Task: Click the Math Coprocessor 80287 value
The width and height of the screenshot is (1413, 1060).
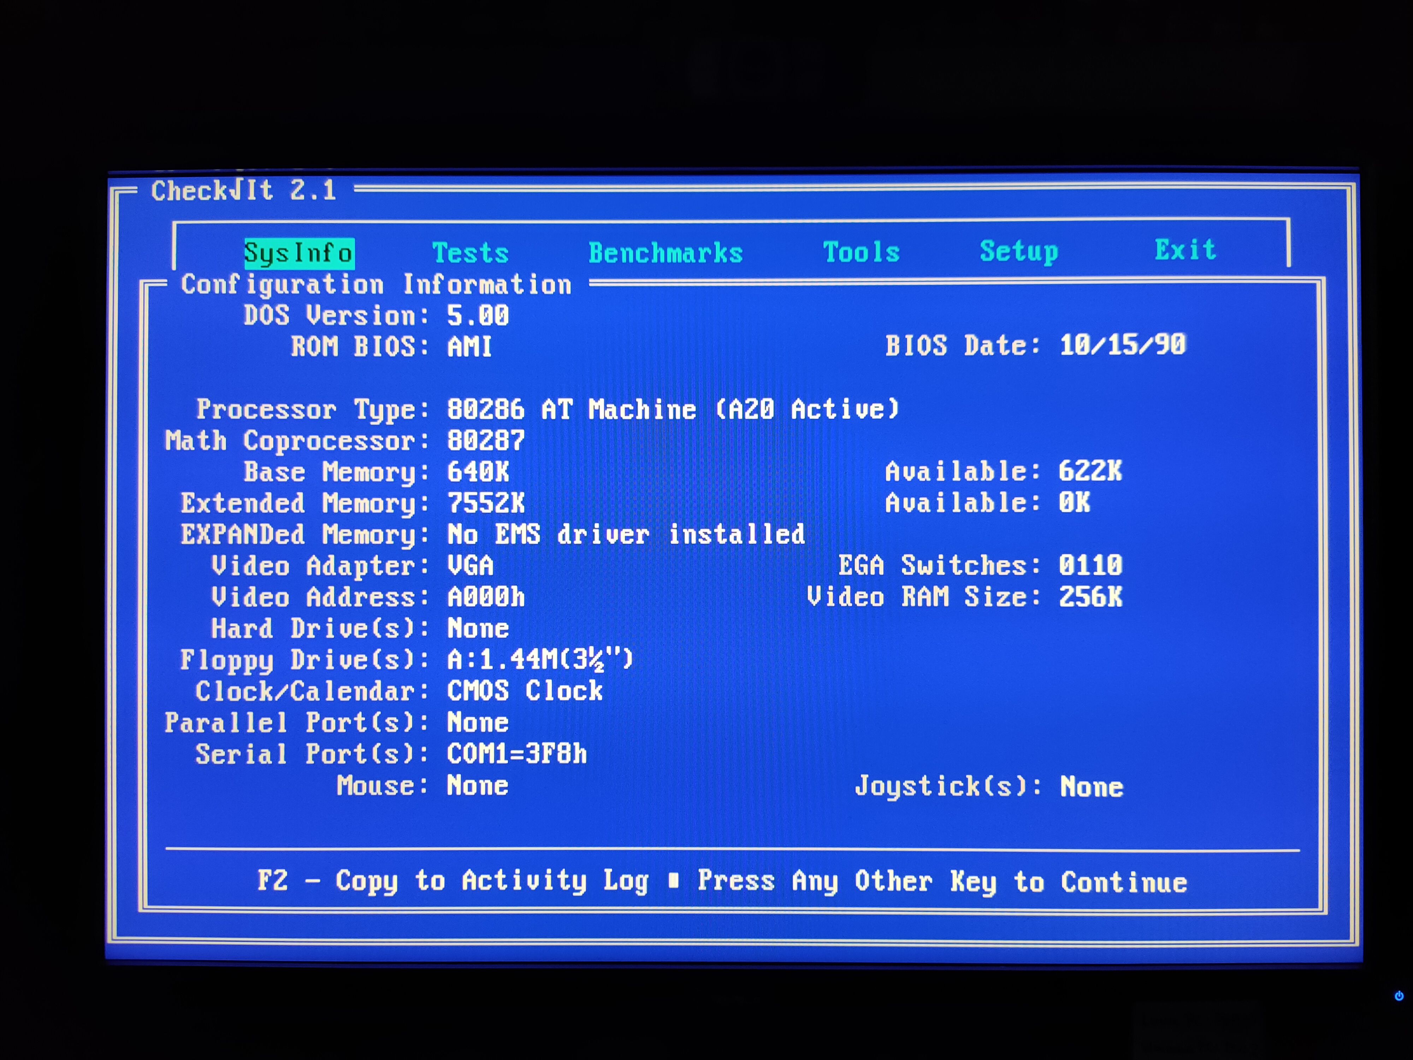Action: click(x=485, y=440)
